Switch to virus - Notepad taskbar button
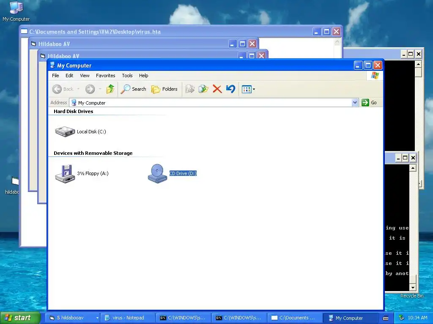Image resolution: width=433 pixels, height=324 pixels. pyautogui.click(x=127, y=318)
